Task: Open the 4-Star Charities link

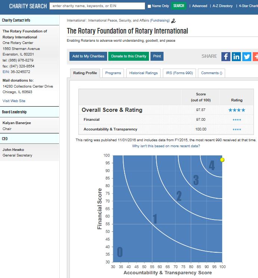Action: [248, 6]
